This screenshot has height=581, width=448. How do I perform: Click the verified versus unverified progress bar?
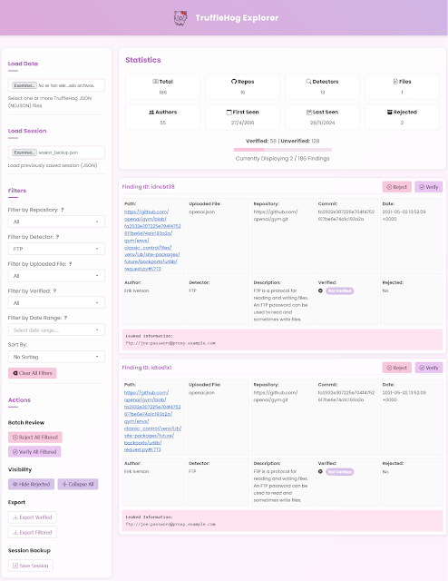(283, 150)
